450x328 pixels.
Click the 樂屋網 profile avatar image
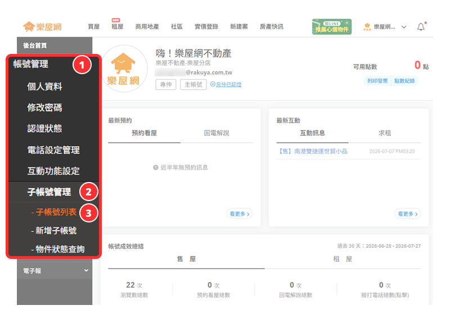(x=124, y=69)
